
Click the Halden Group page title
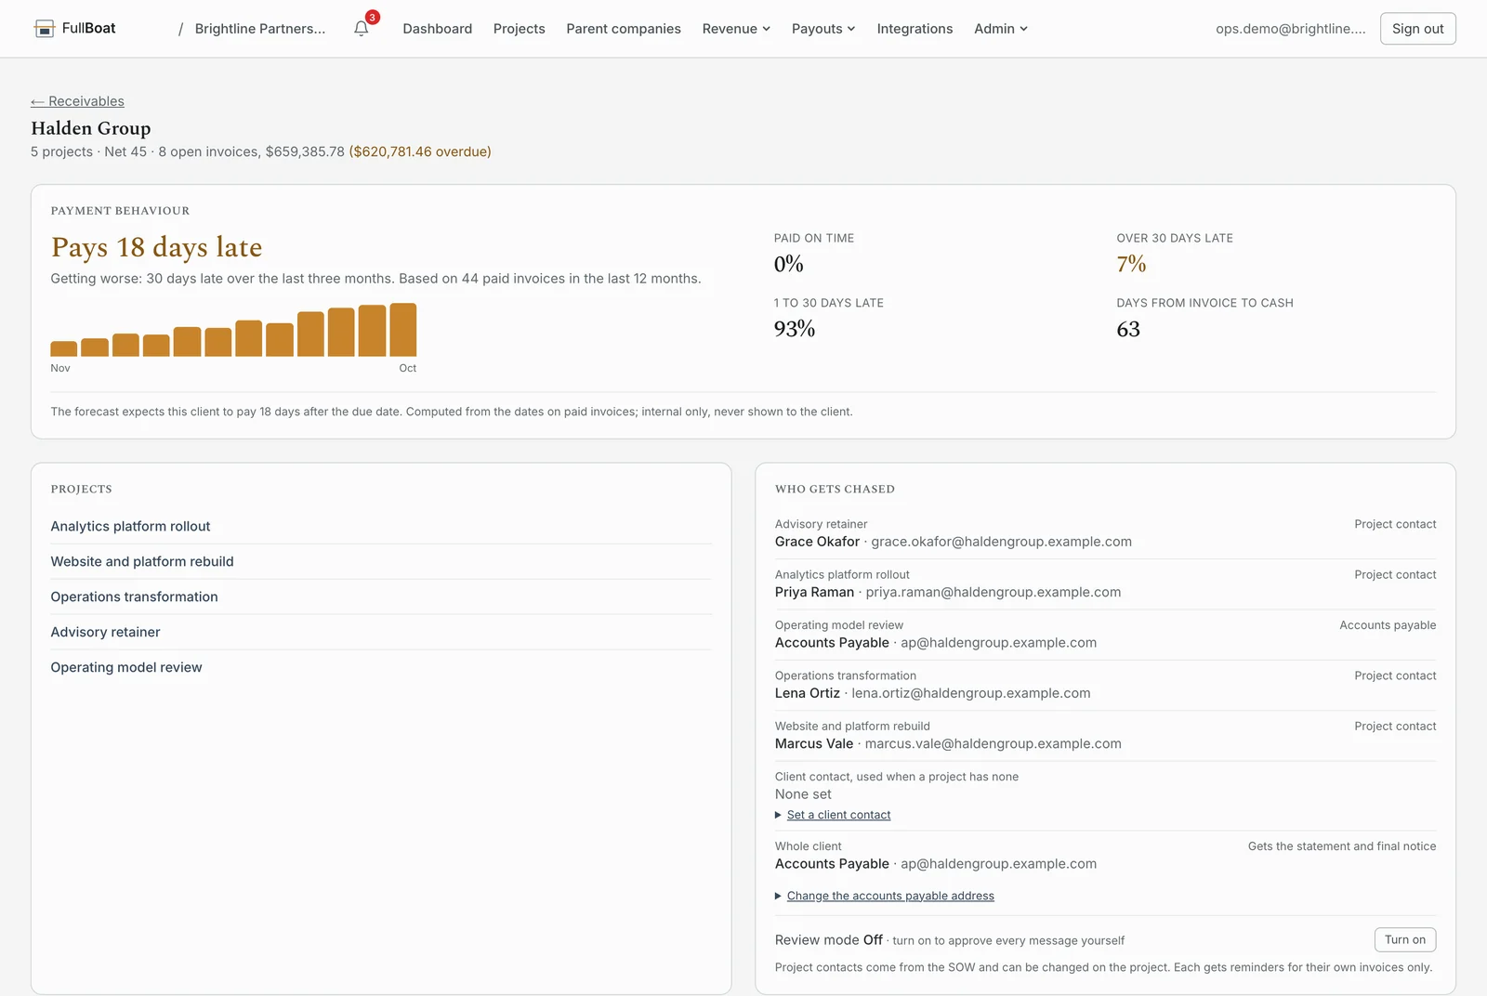point(91,128)
